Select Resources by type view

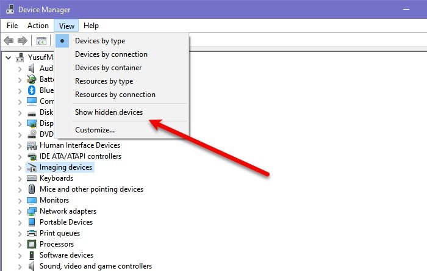(x=104, y=81)
